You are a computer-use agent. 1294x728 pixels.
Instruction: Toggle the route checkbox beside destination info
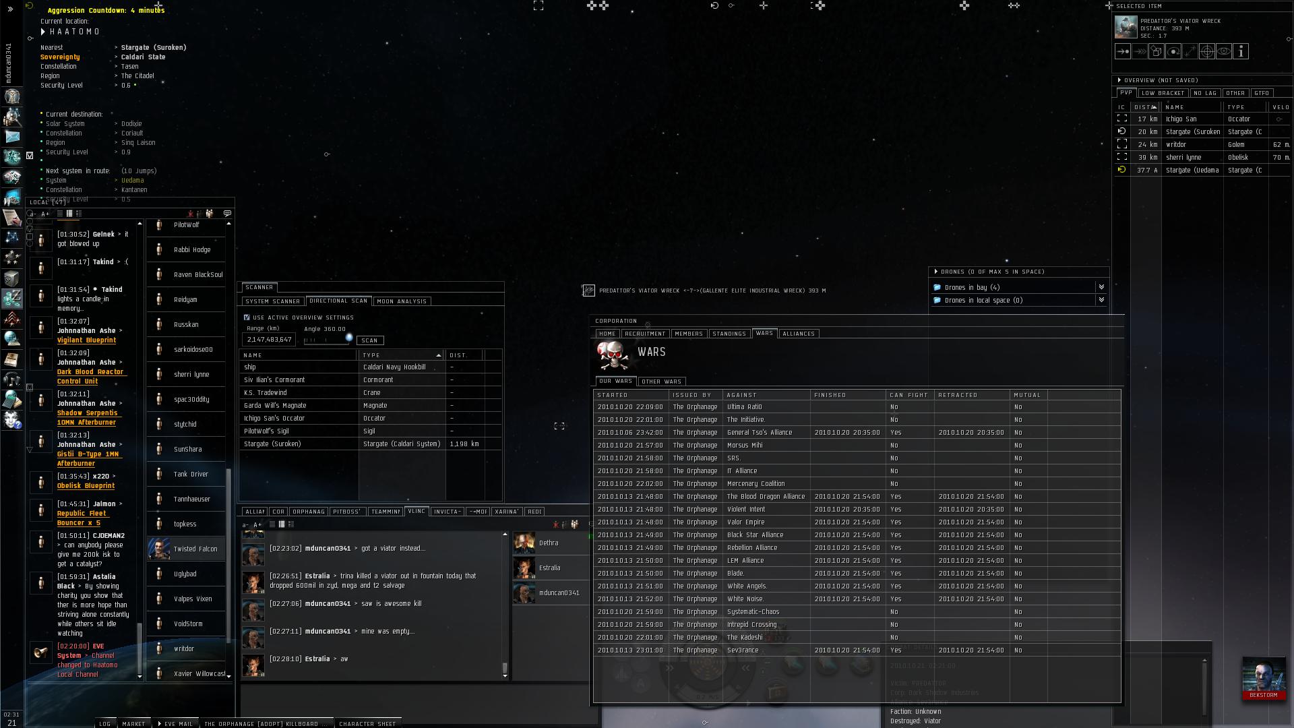pos(30,156)
